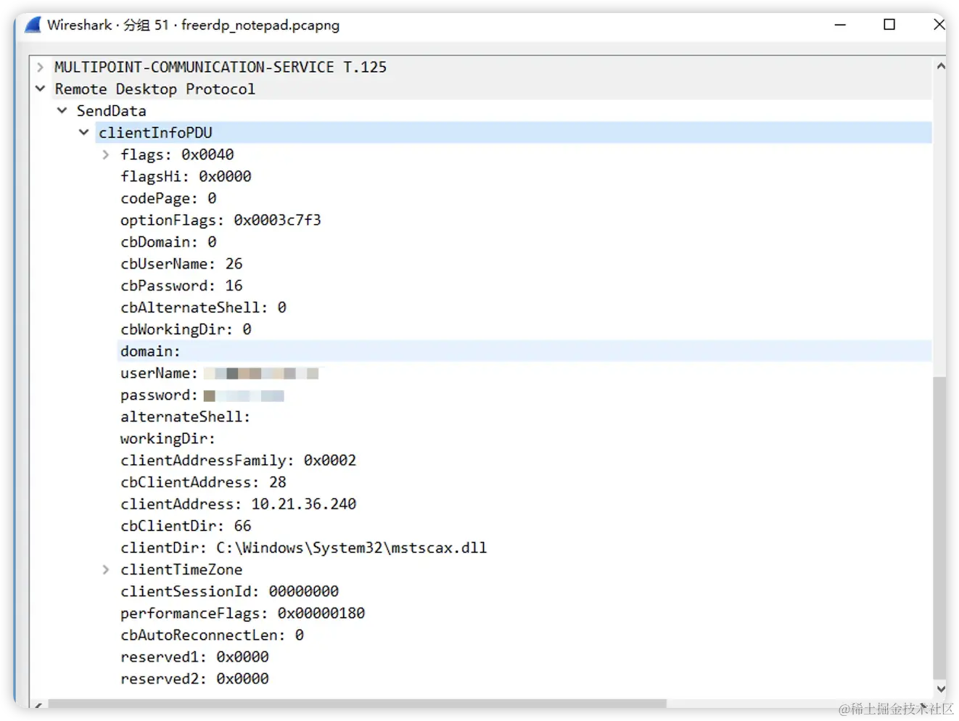Maximize the Wireshark packet window
This screenshot has width=959, height=721.
889,25
